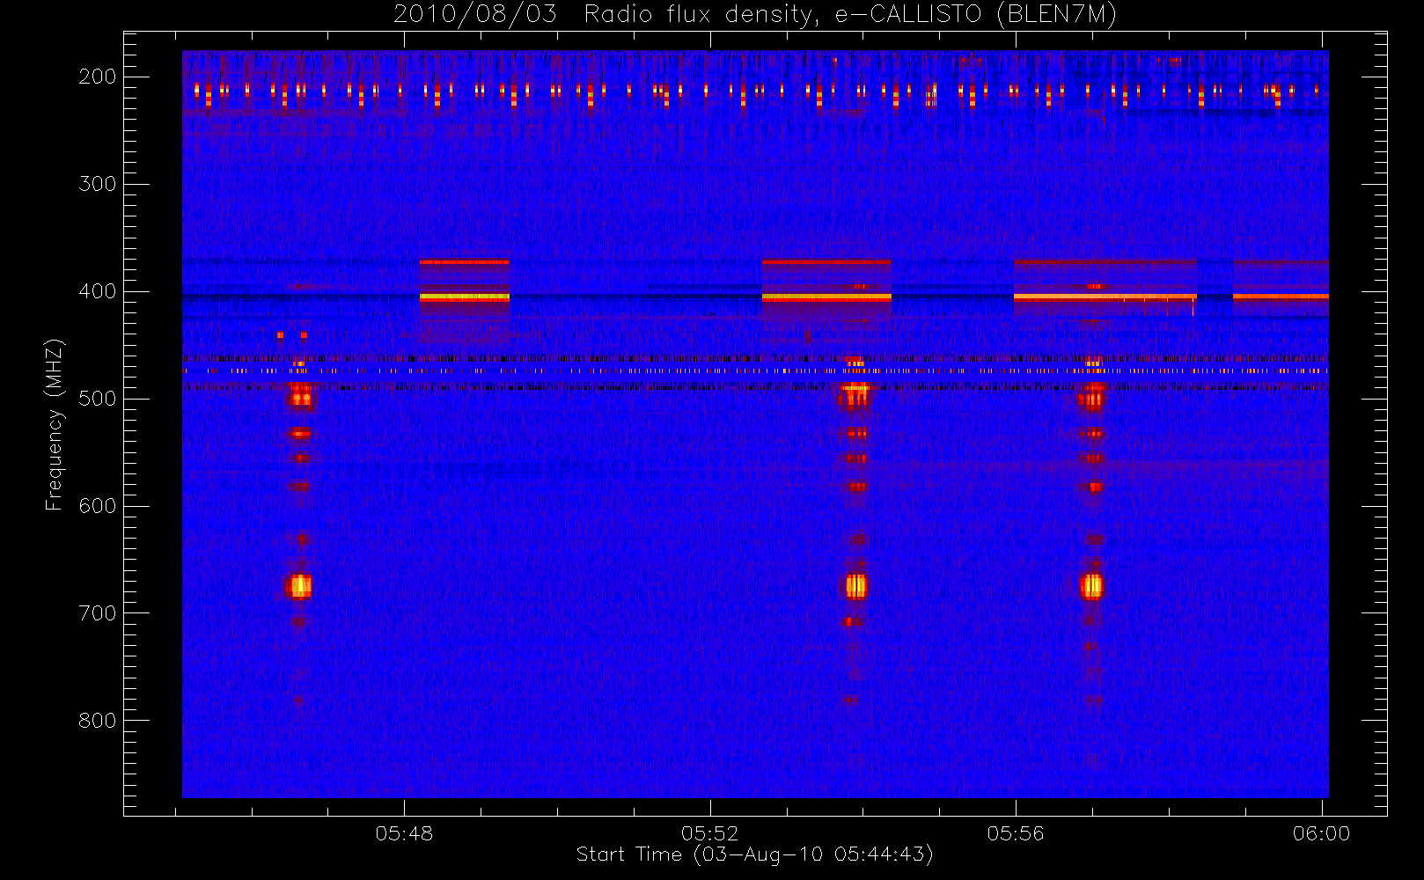Screen dimensions: 1424x880
Task: Click the date "2010/08/03" in the title
Action: [474, 15]
